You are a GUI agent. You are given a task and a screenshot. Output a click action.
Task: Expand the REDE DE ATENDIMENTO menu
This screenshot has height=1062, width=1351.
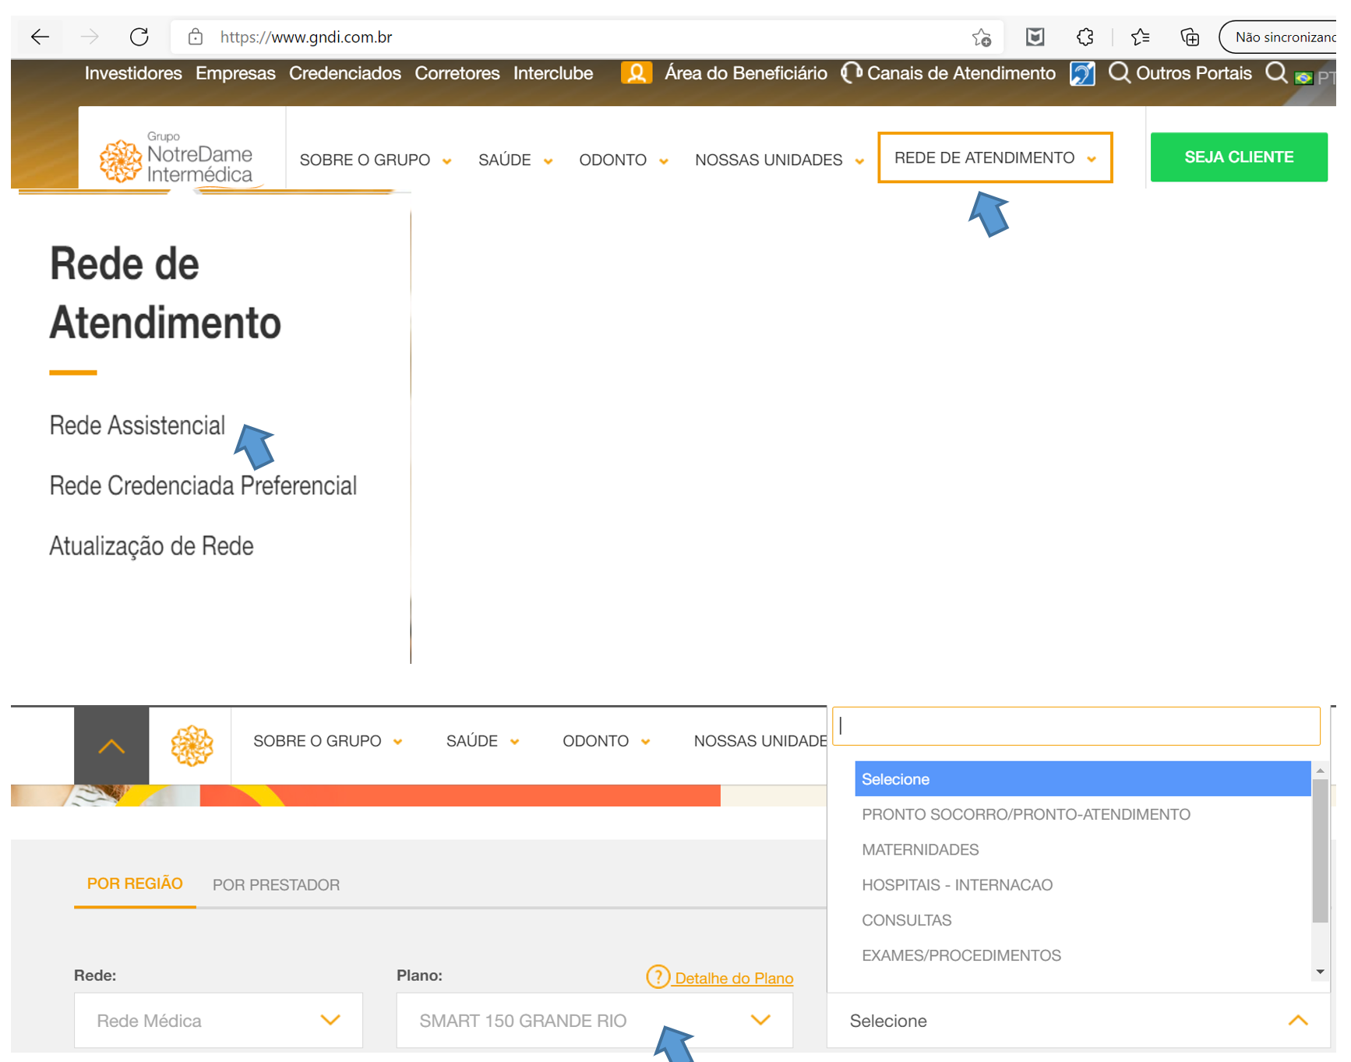pyautogui.click(x=994, y=158)
